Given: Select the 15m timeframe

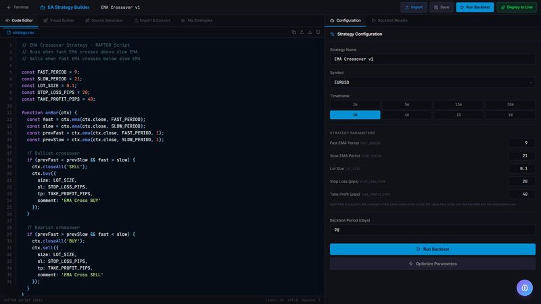Looking at the screenshot, I should tap(458, 105).
